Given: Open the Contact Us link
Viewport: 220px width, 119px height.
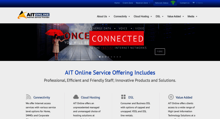Looking at the screenshot, I should (185, 3).
